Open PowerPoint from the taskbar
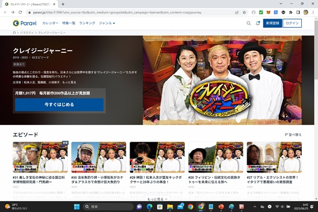 tap(221, 207)
